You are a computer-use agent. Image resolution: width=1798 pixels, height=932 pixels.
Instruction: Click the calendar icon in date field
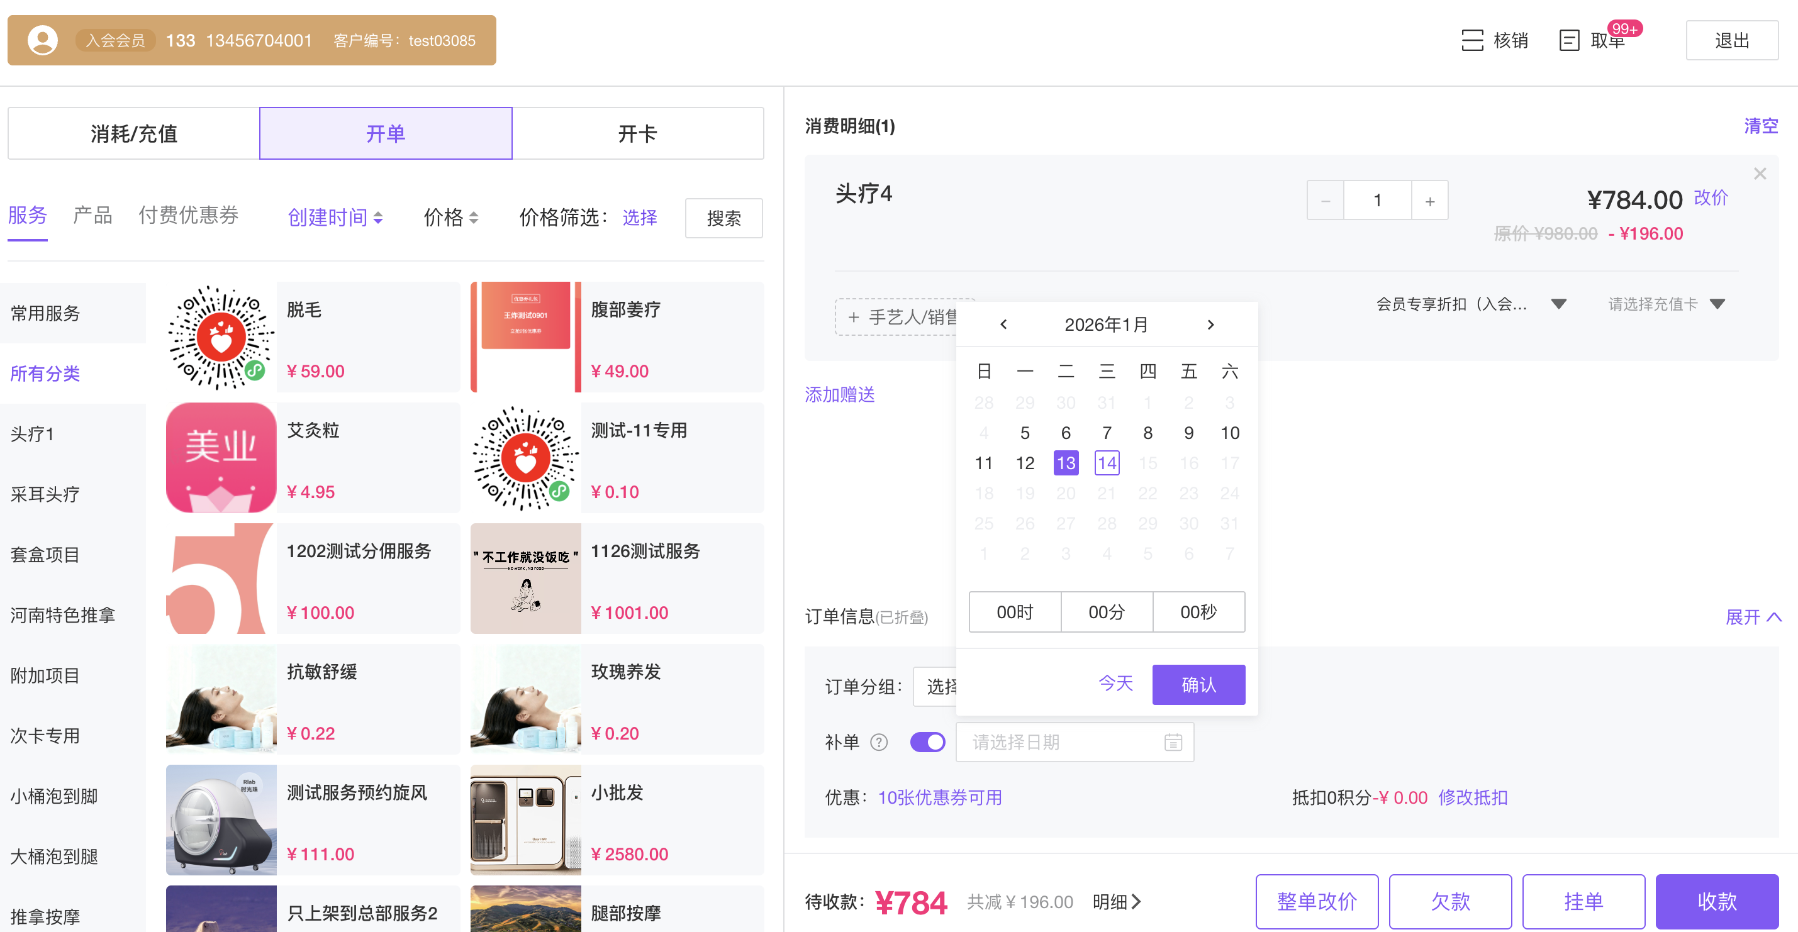pos(1173,742)
